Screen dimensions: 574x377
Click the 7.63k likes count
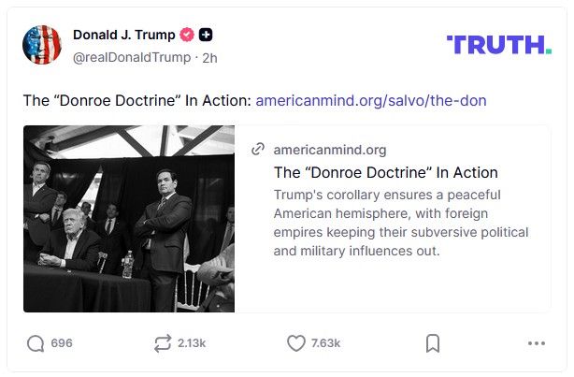point(325,343)
